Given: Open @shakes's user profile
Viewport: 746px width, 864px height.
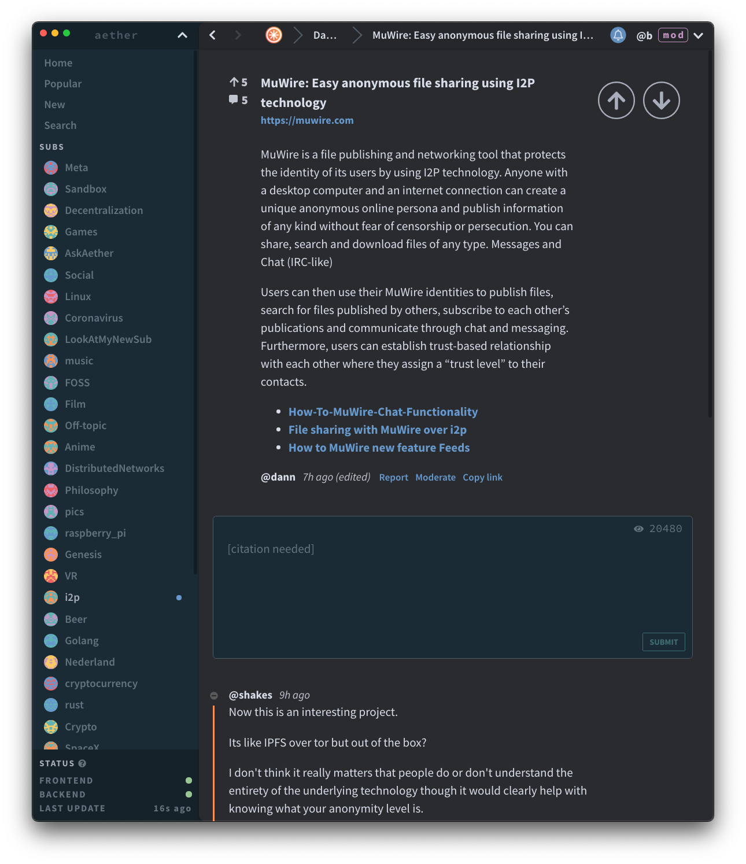Looking at the screenshot, I should click(x=250, y=695).
